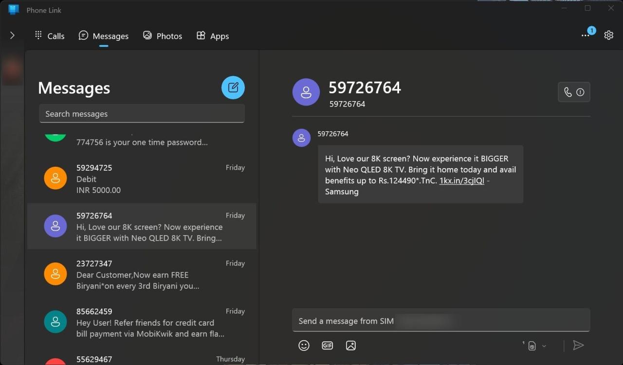The height and width of the screenshot is (365, 623).
Task: Click the Search messages field
Action: pos(142,114)
